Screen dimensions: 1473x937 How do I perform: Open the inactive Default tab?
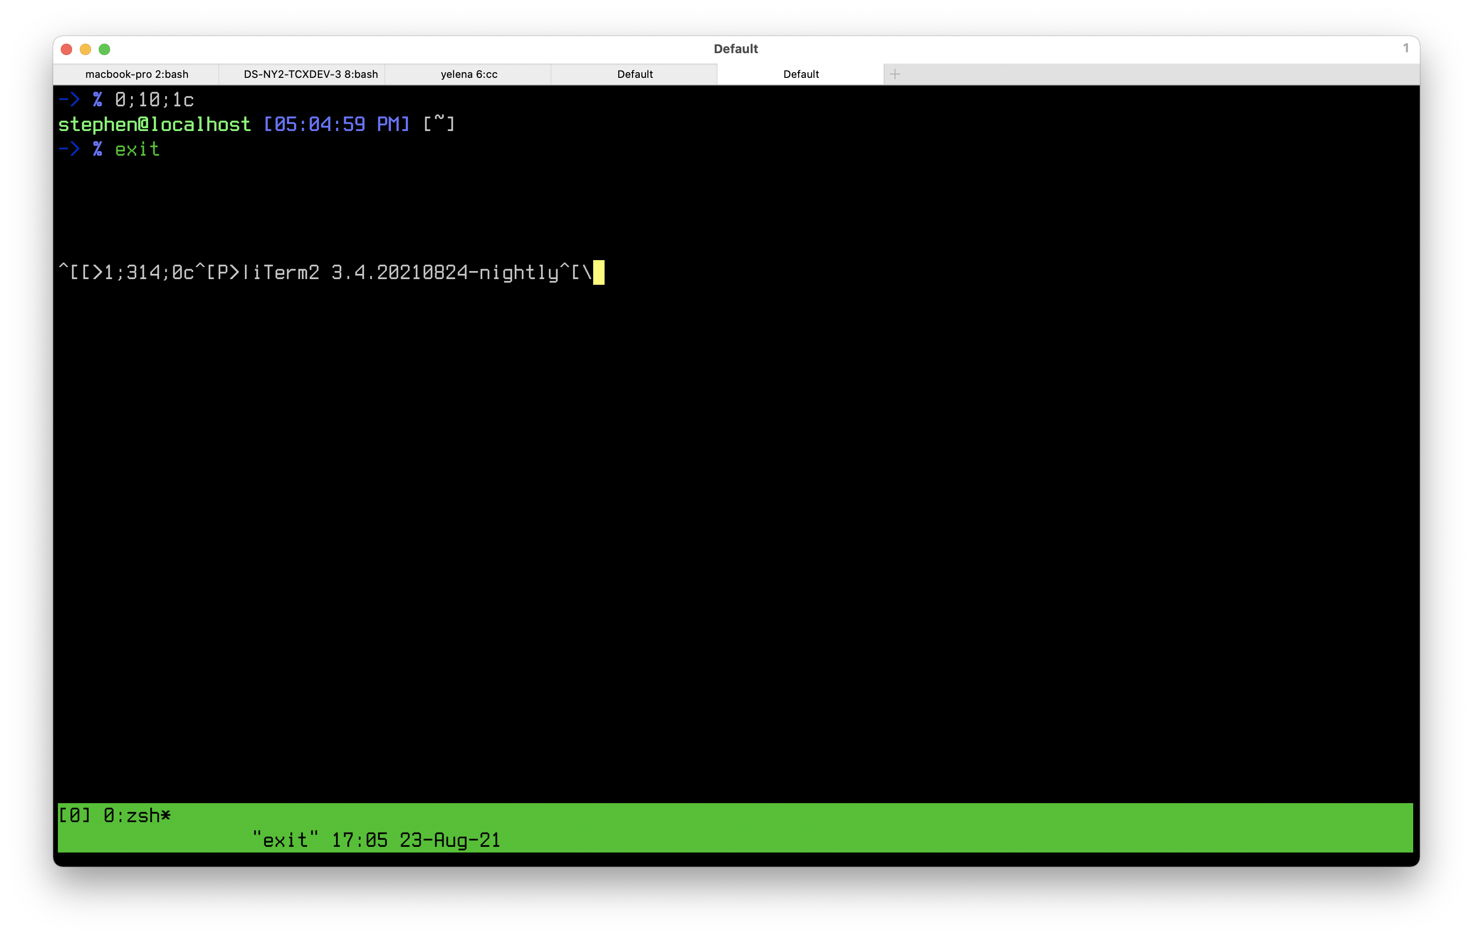pyautogui.click(x=635, y=74)
